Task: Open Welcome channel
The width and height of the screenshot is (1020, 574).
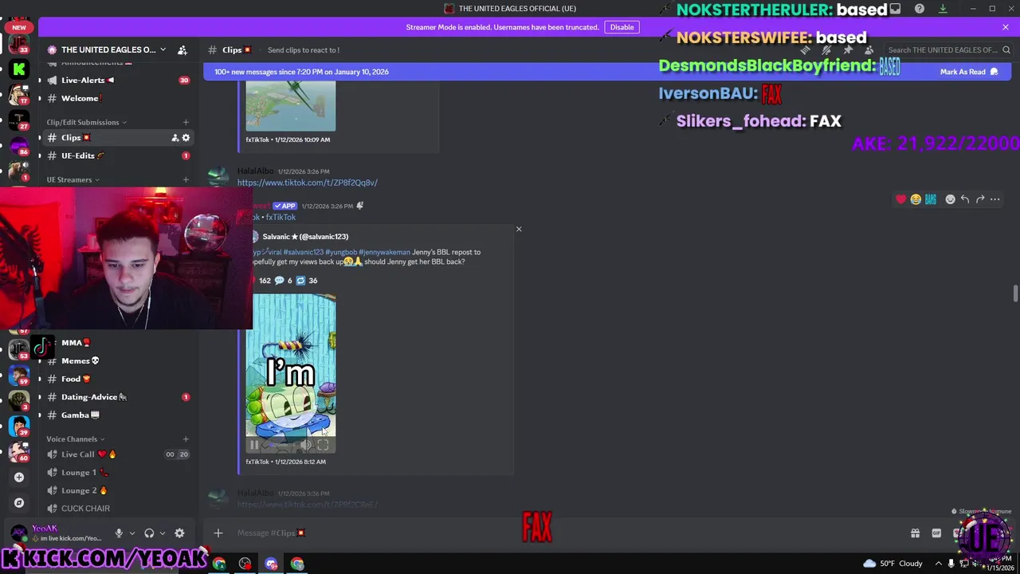Action: click(x=118, y=99)
